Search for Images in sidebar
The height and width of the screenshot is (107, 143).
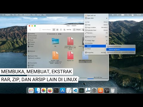pos(31,65)
